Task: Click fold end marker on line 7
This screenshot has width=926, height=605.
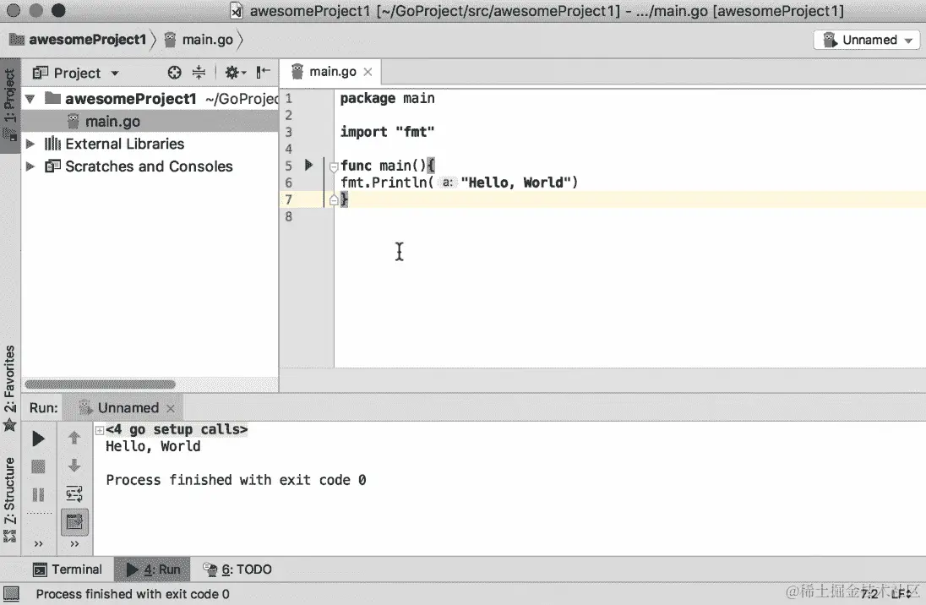Action: 334,200
